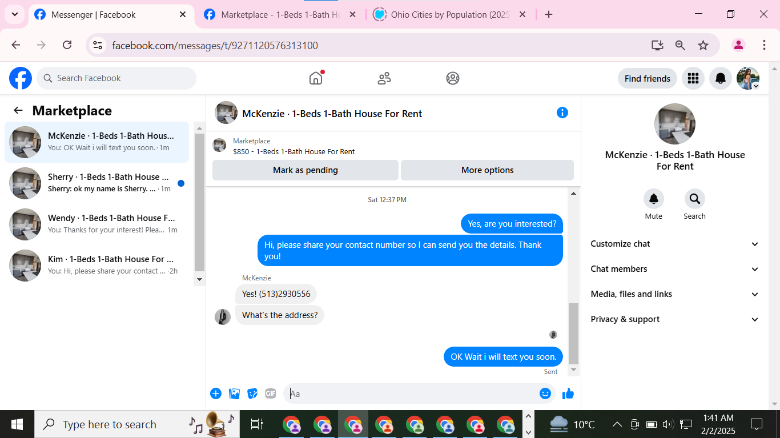Viewport: 780px width, 438px height.
Task: Open the Facebook notifications bell
Action: click(721, 78)
